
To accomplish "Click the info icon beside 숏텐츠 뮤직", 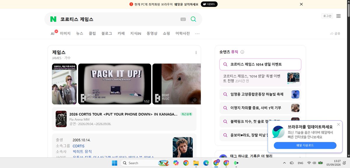I will click(x=242, y=52).
